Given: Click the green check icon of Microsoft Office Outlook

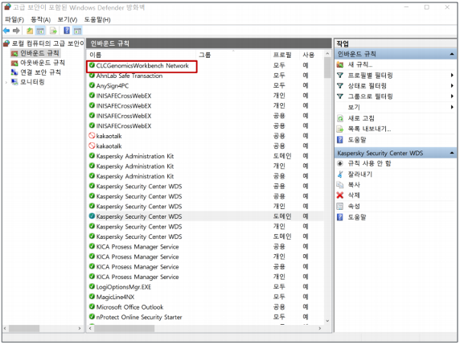Looking at the screenshot, I should pyautogui.click(x=92, y=307).
